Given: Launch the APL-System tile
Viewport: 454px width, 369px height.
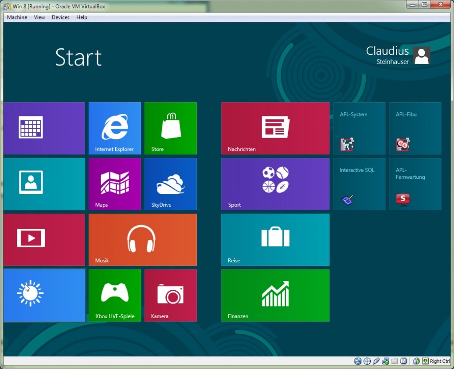Looking at the screenshot, I should 359,128.
